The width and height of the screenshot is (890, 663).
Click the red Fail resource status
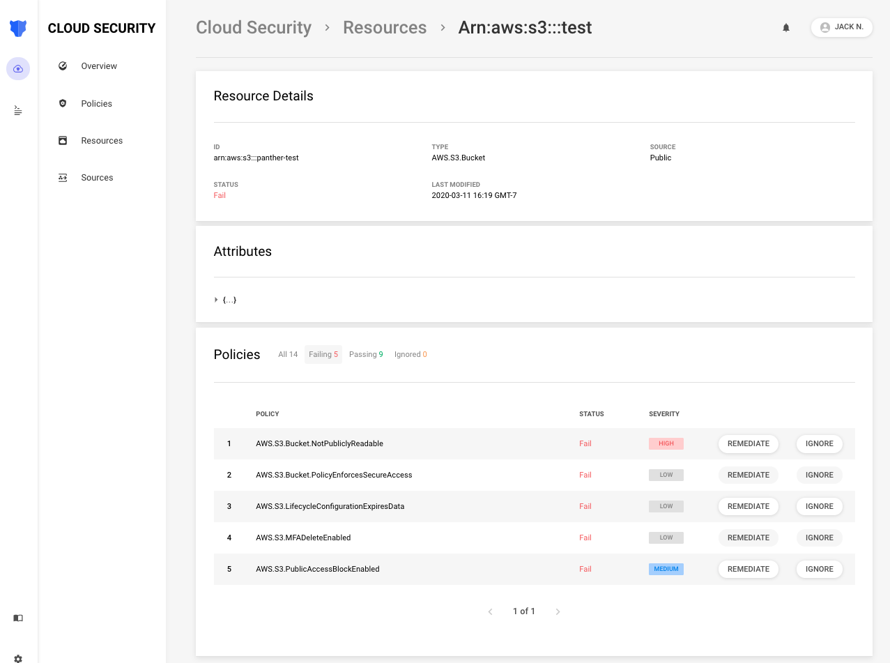pos(220,195)
